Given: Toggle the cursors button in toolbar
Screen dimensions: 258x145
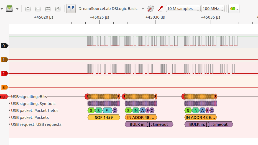Looking at the screenshot, I should click(71, 9).
